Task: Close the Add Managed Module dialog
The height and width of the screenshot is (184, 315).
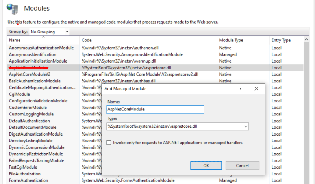Action: coord(256,89)
